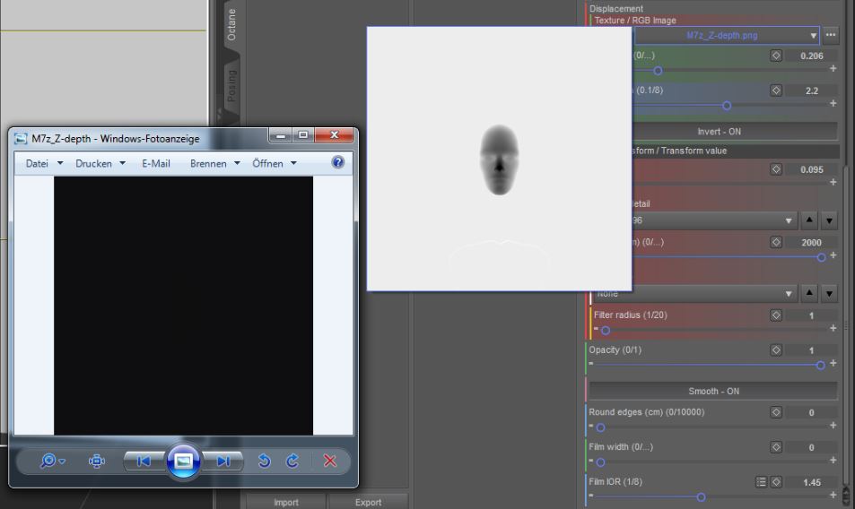Click the plus icon at Opacity slider end
This screenshot has height=509, width=855.
pos(833,363)
